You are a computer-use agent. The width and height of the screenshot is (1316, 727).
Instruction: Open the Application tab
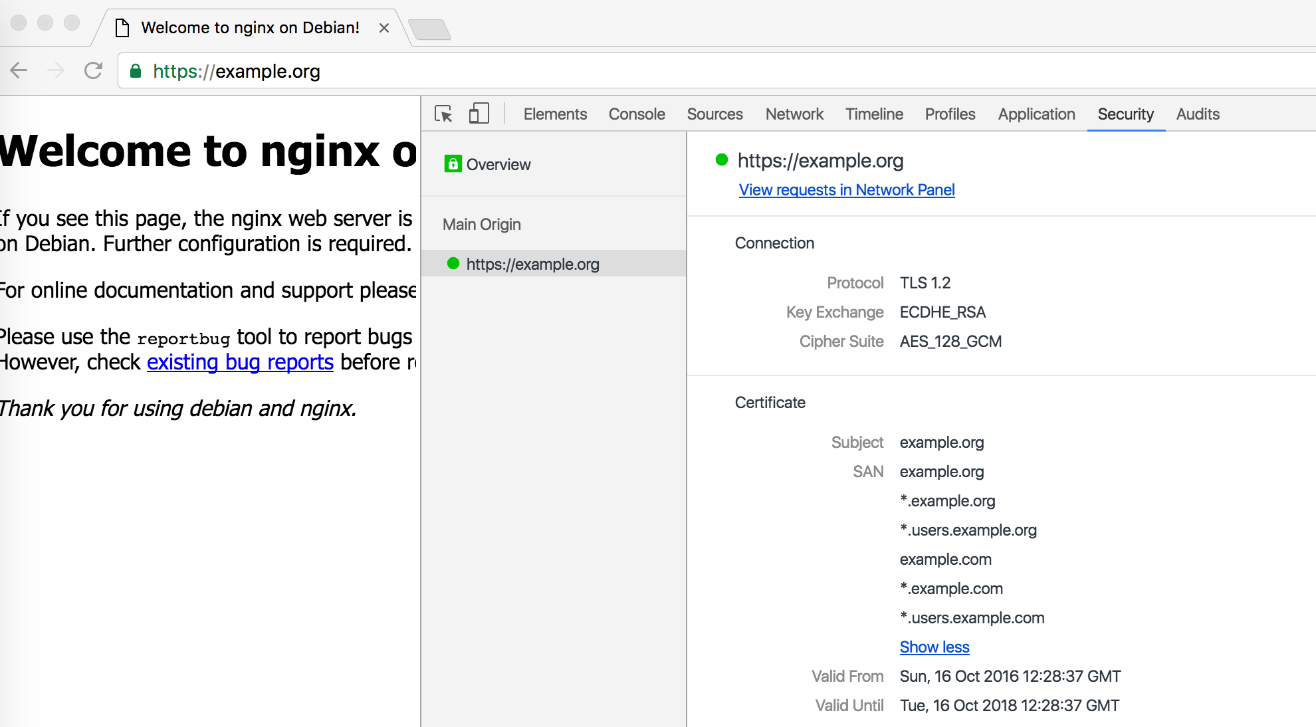(x=1036, y=114)
